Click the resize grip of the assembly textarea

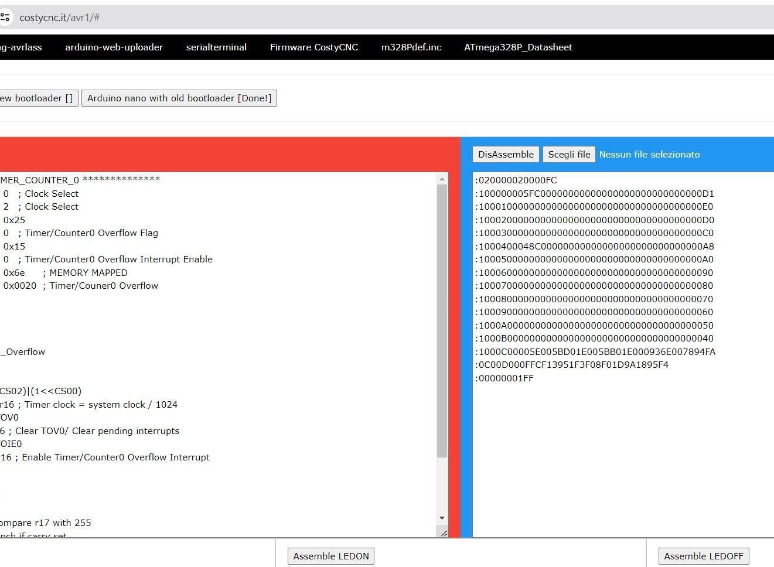444,533
